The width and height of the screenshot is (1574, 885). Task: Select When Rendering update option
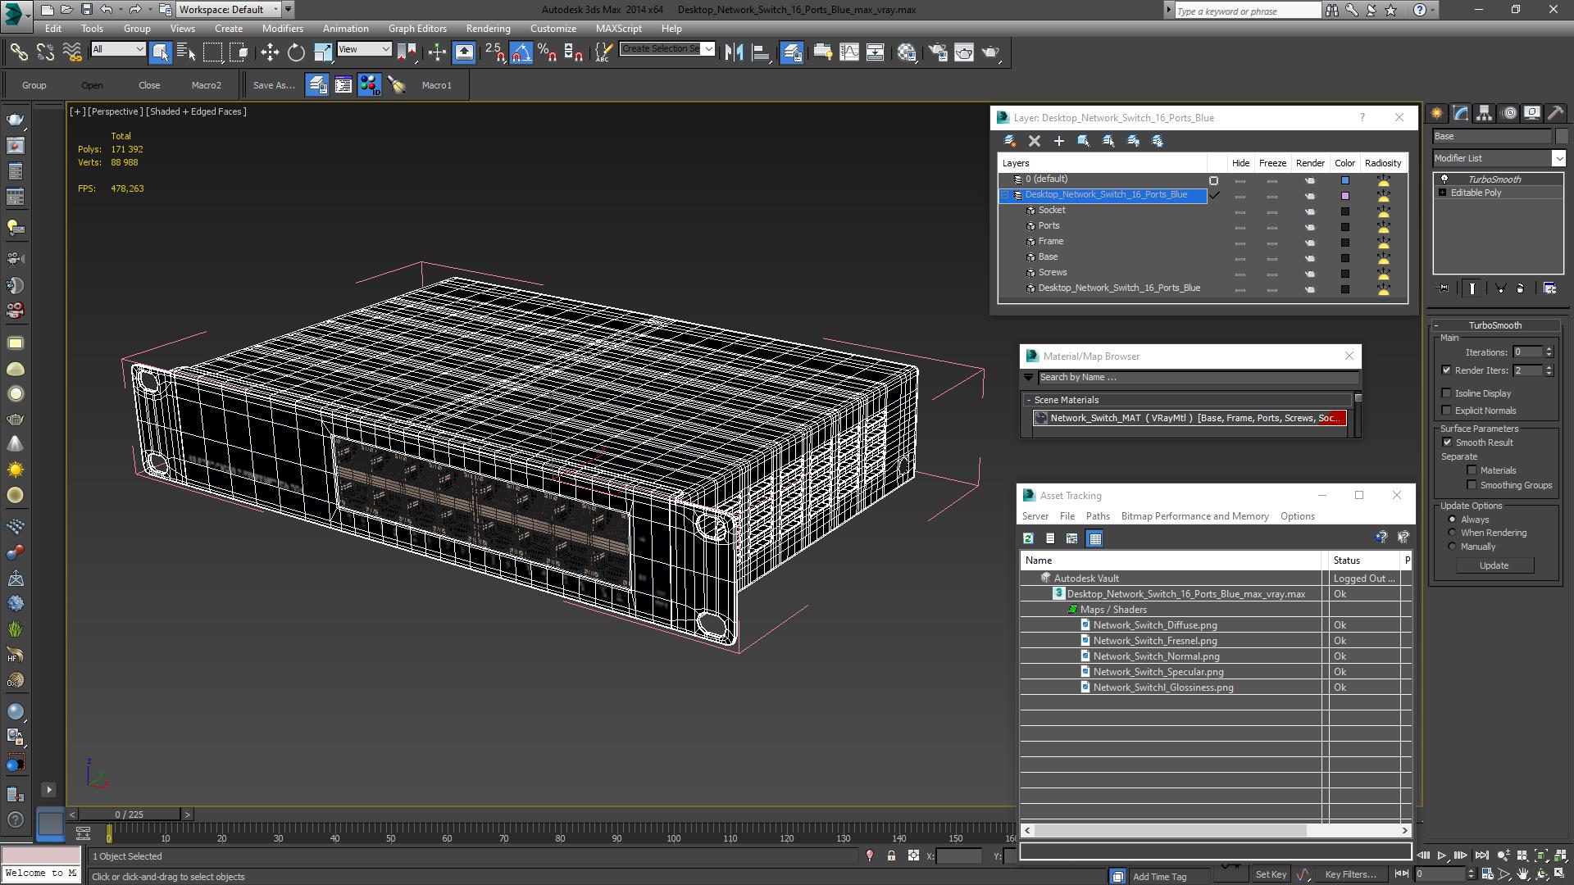[1452, 533]
